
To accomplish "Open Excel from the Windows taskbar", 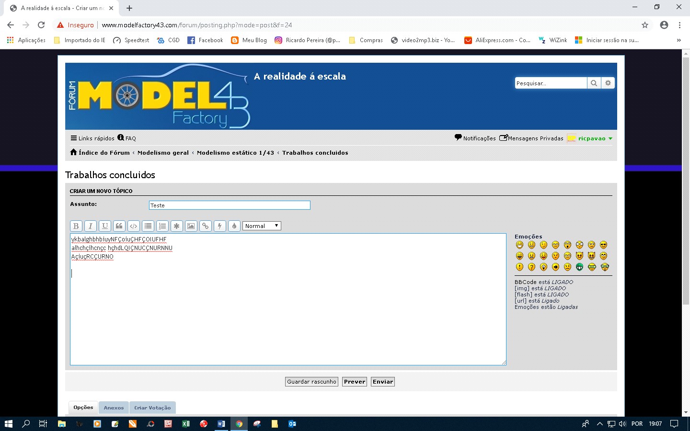I will tap(185, 424).
